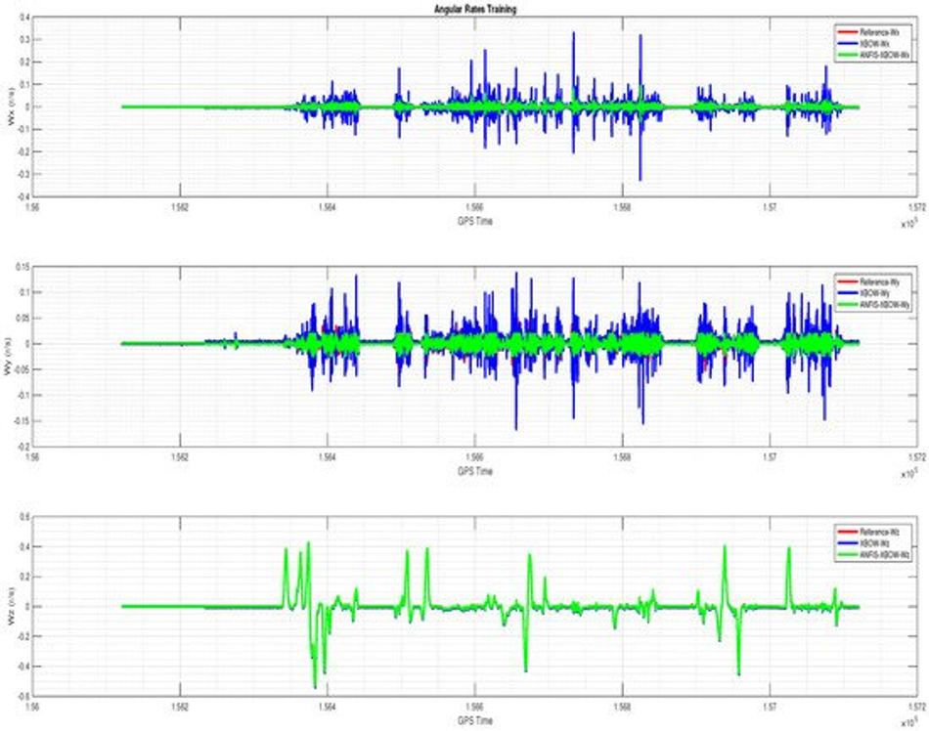The width and height of the screenshot is (929, 731).
Task: Select blue KBOW-Wy entry in middle legend
Action: click(872, 293)
